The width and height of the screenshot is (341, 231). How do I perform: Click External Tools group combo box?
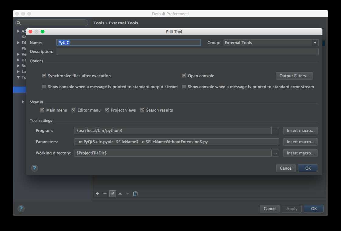tap(271, 43)
